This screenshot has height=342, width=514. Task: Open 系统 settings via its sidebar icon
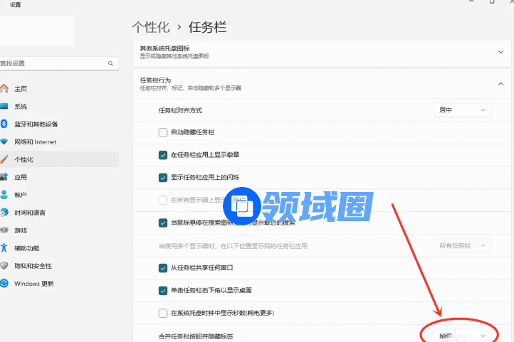pos(4,107)
